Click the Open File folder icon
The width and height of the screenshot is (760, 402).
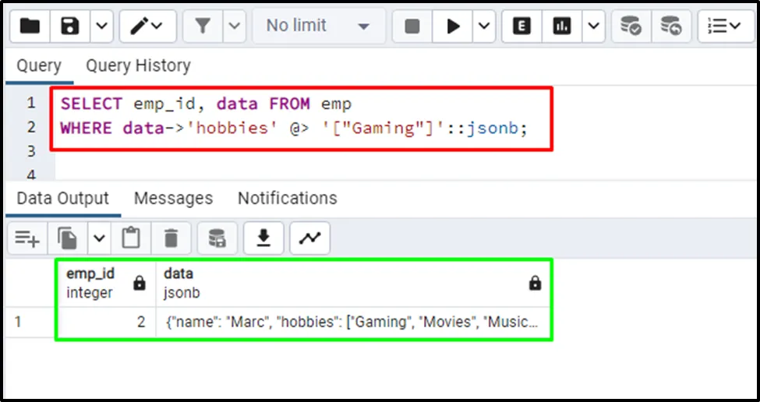[x=30, y=26]
